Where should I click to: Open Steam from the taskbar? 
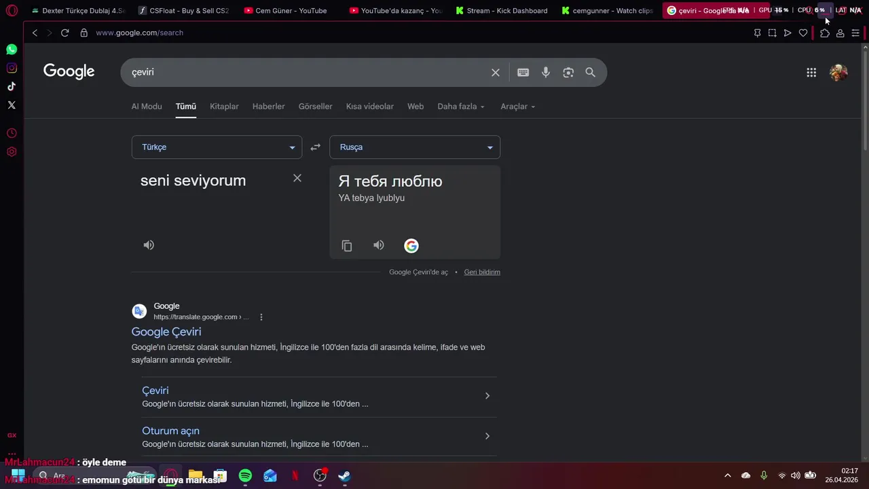coord(344,475)
